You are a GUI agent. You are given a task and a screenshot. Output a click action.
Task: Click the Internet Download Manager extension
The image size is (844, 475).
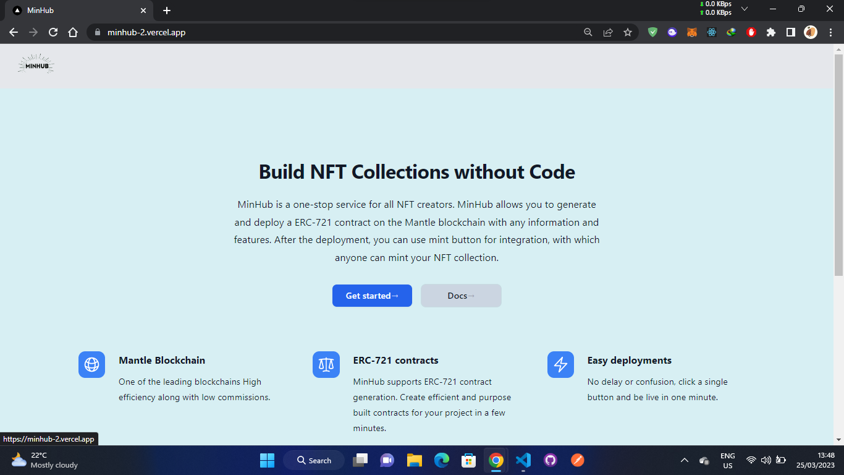tap(731, 32)
